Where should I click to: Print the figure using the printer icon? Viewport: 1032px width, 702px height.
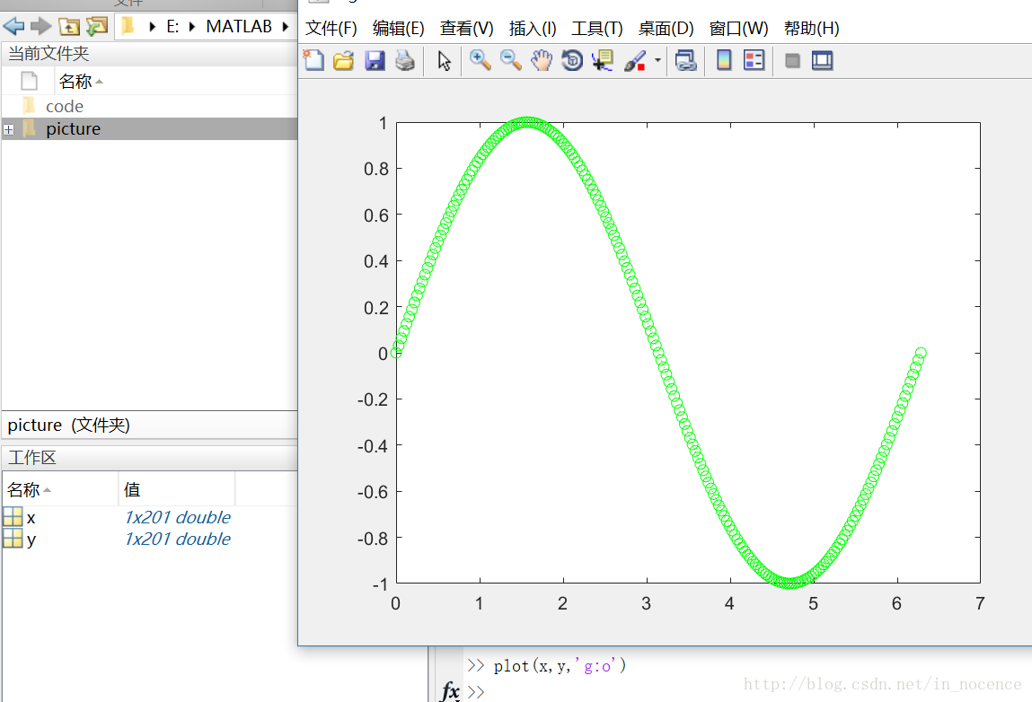click(405, 61)
